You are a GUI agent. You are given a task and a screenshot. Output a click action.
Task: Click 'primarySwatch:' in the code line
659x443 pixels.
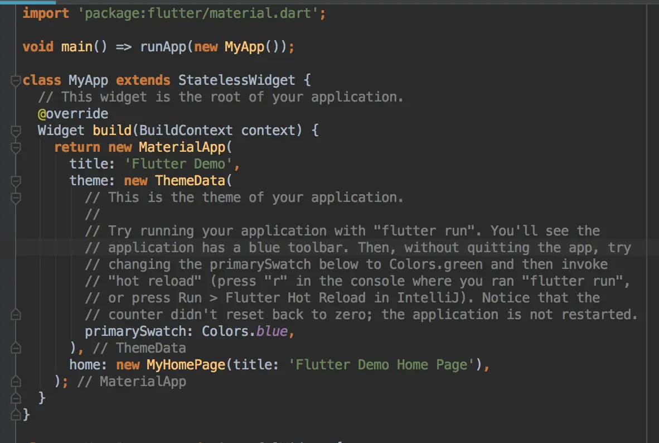(x=139, y=331)
